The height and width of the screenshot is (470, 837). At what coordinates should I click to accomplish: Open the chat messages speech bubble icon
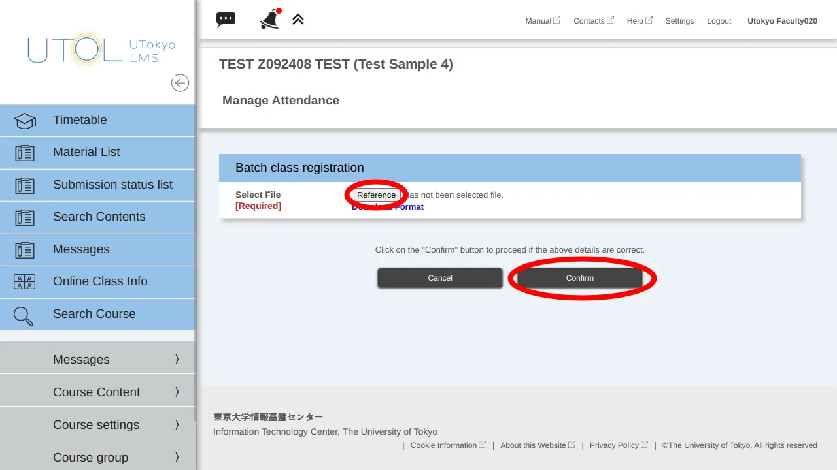[x=226, y=20]
